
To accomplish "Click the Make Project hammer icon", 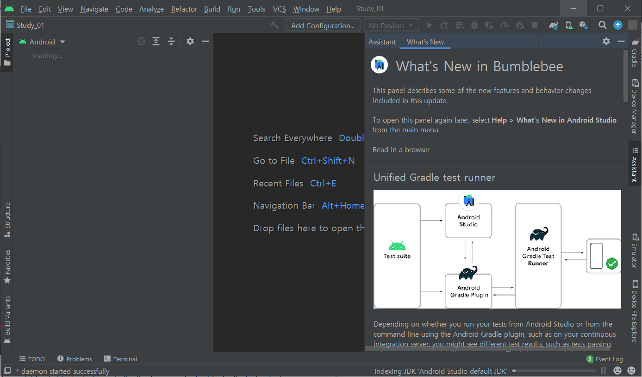I will pyautogui.click(x=275, y=25).
